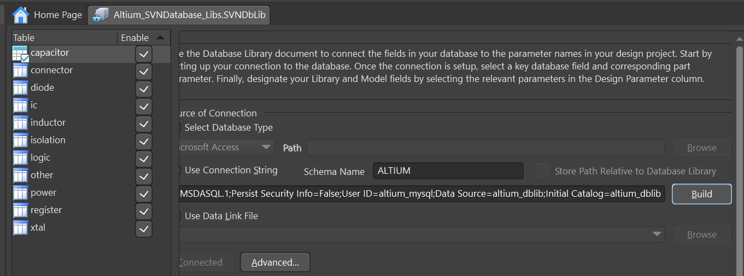The width and height of the screenshot is (744, 276).
Task: Click the register table icon
Action: coord(20,210)
